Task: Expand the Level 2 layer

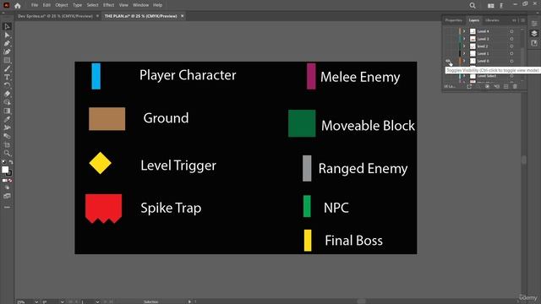Action: (x=464, y=46)
